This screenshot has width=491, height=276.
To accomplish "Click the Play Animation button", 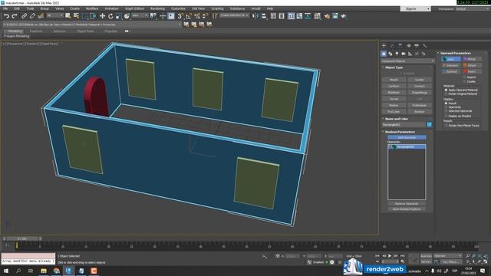I will click(x=390, y=256).
